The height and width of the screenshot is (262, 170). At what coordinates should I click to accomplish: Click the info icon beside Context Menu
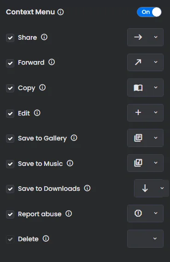[x=60, y=12]
